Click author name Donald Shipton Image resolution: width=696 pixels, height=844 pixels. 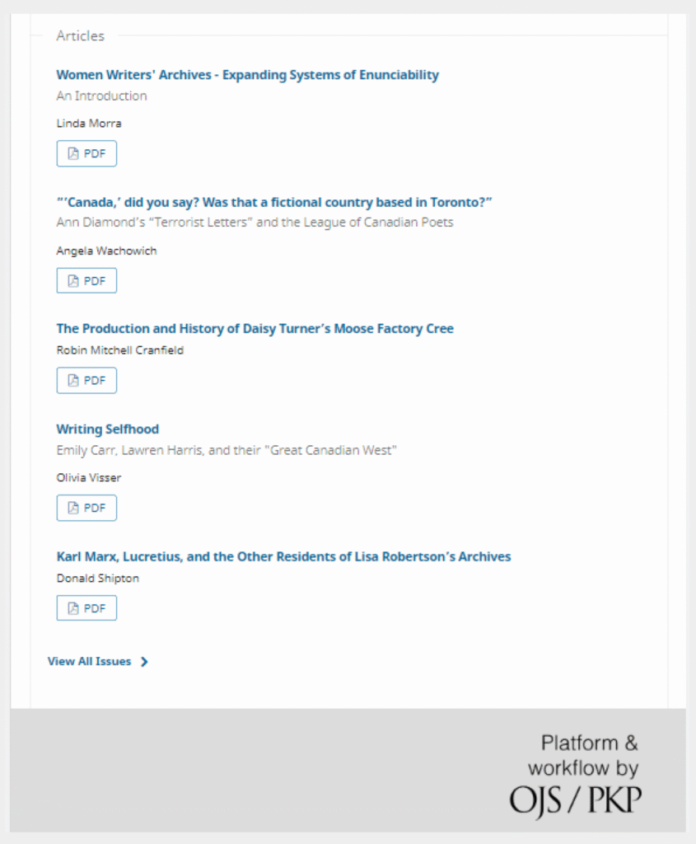[97, 578]
